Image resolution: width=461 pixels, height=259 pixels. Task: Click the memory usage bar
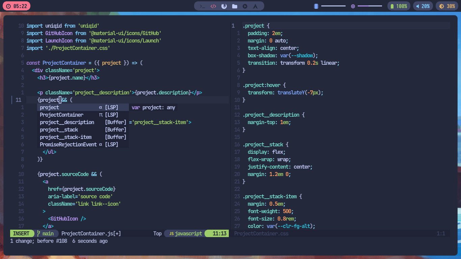[333, 6]
